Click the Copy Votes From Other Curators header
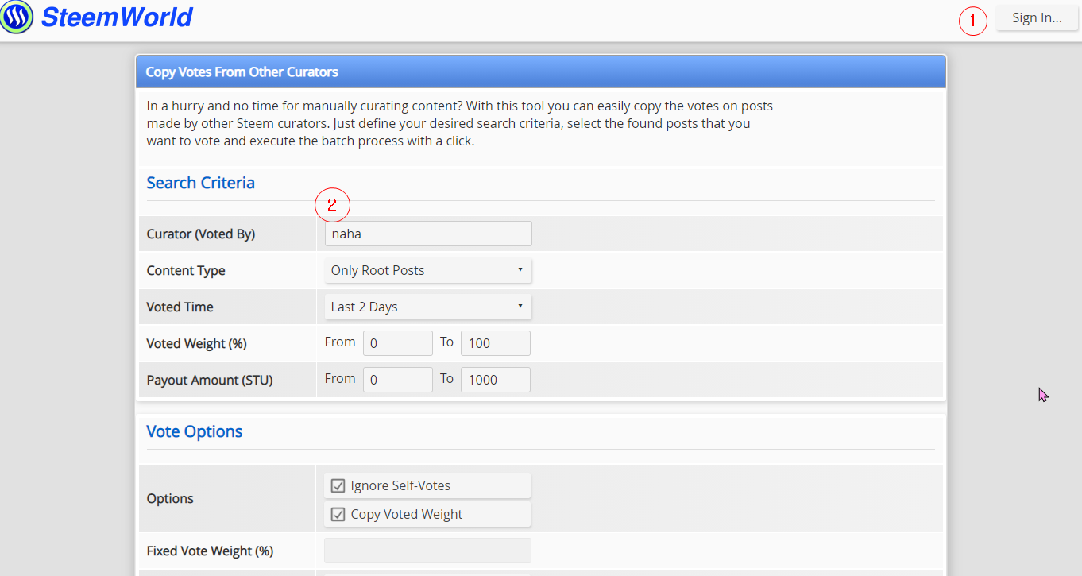The height and width of the screenshot is (576, 1082). (x=242, y=72)
